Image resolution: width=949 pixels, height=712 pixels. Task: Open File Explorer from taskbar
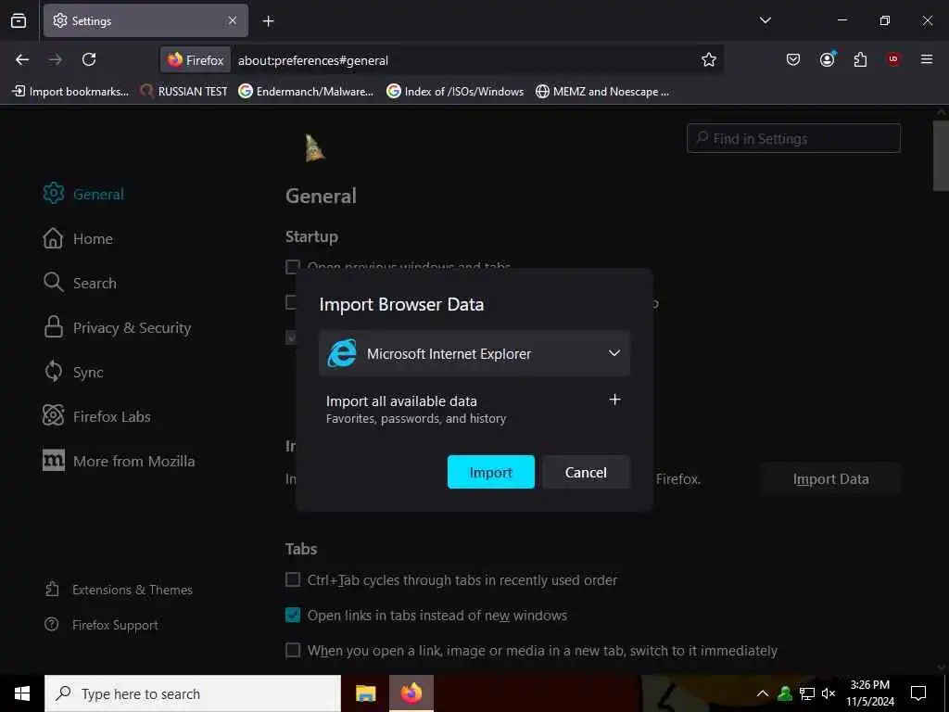(x=365, y=693)
